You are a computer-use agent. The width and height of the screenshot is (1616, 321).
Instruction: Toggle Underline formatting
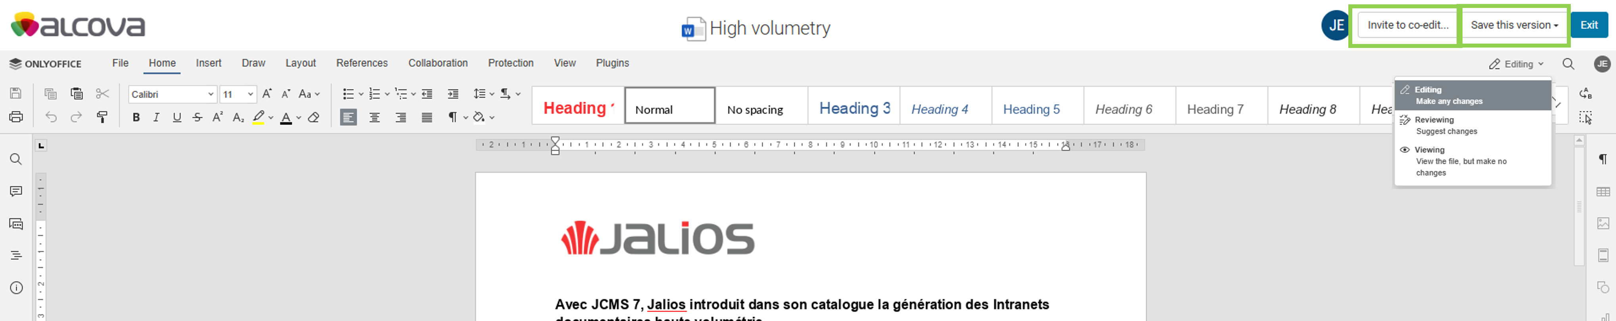point(177,117)
